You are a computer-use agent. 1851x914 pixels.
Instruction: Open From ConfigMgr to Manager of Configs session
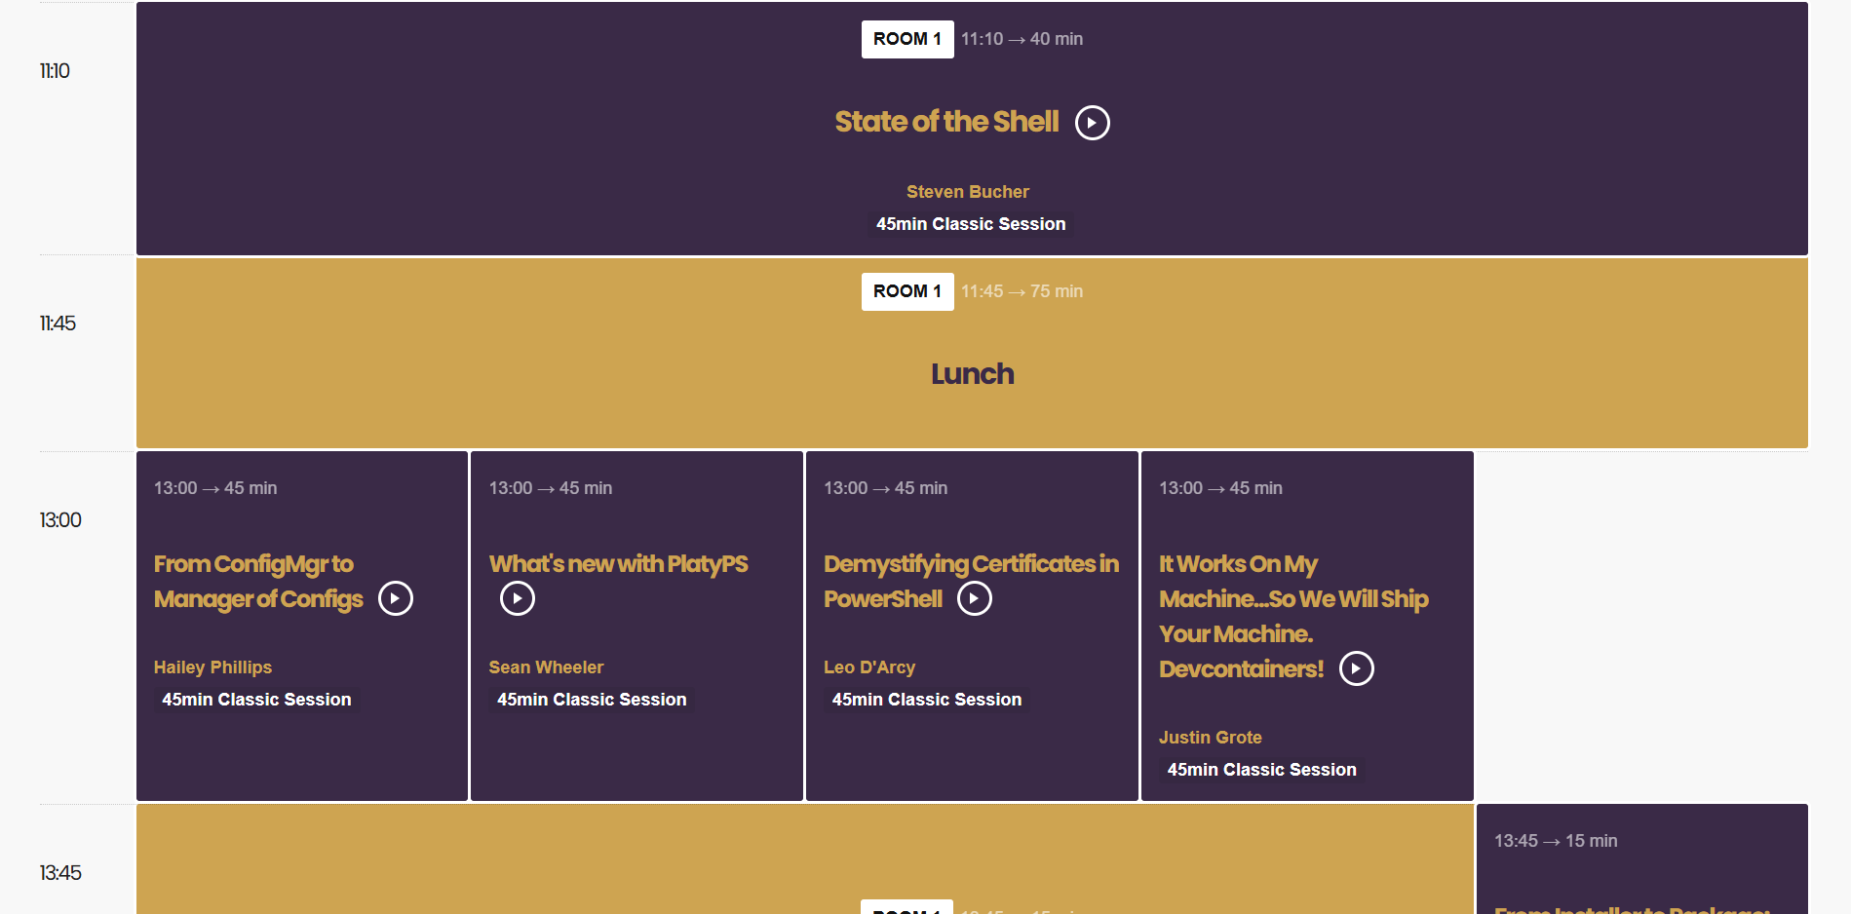point(258,582)
